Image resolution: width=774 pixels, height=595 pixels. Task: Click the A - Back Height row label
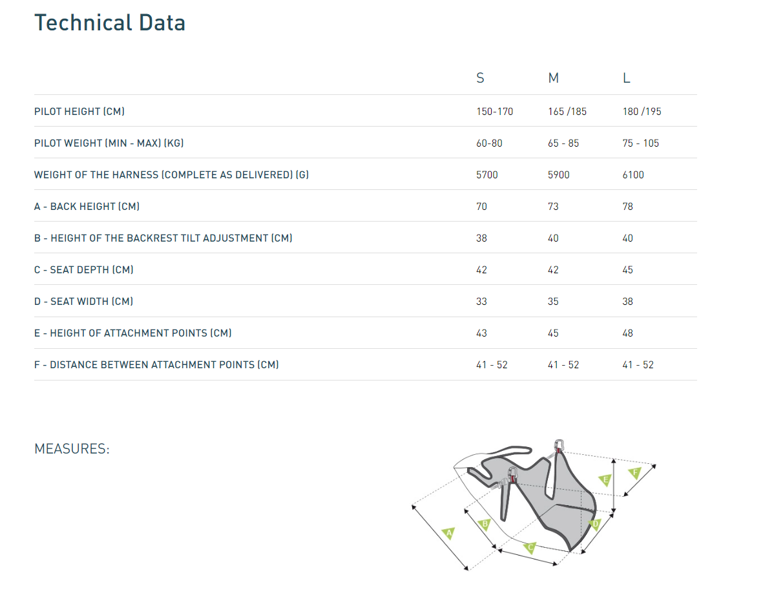pyautogui.click(x=87, y=206)
